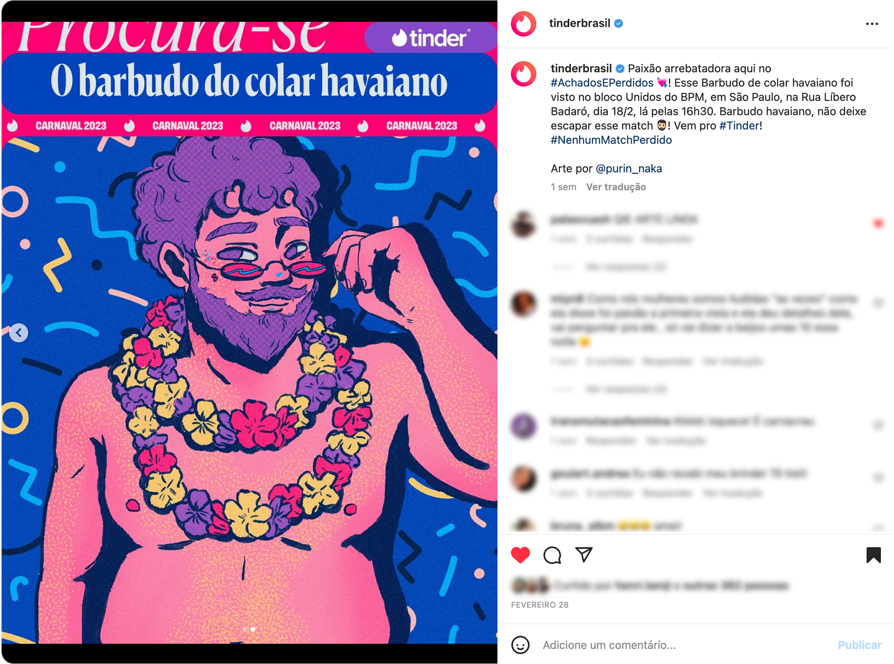This screenshot has width=894, height=664.
Task: Open the #NenhumMatchPerdido hashtag
Action: pos(611,140)
